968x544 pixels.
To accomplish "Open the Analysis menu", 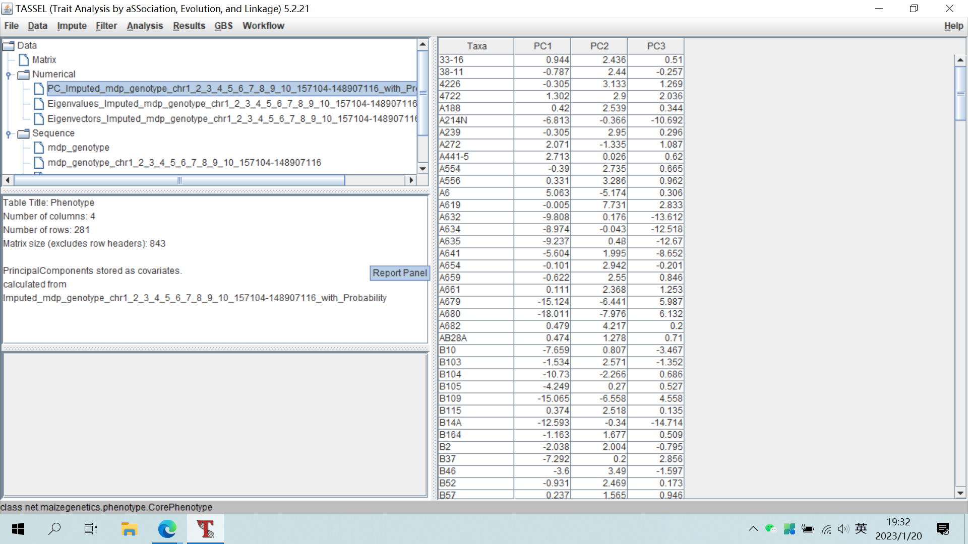I will pos(144,26).
